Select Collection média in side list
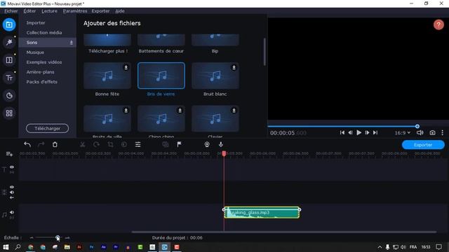 pyautogui.click(x=44, y=33)
